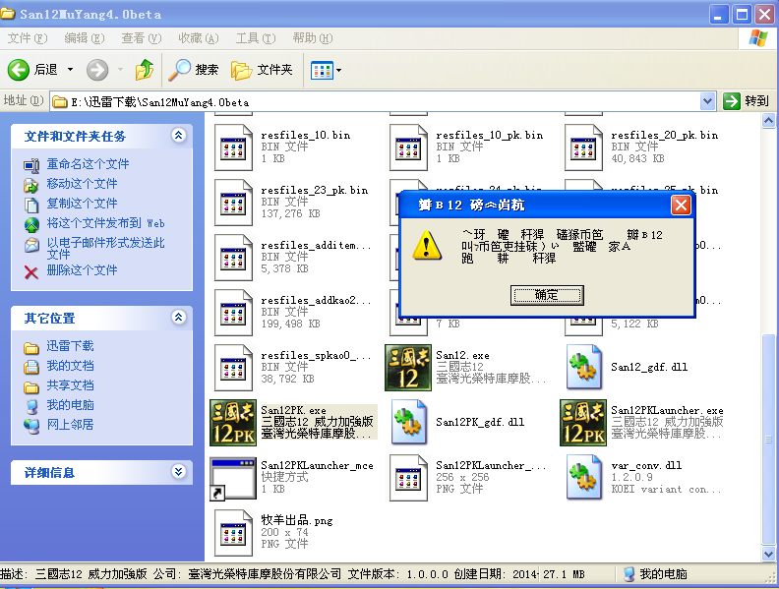Open the 搜索 search tool

click(194, 70)
